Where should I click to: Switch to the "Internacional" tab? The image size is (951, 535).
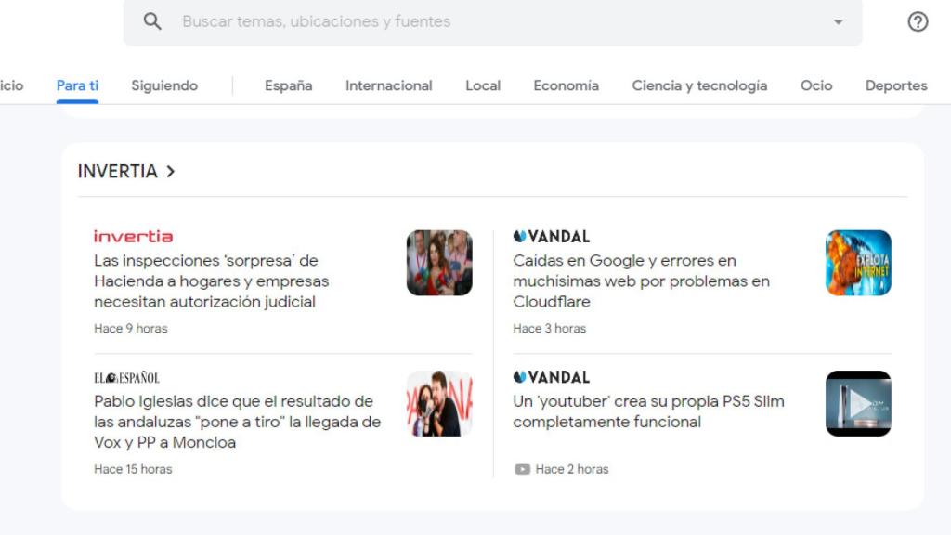388,85
